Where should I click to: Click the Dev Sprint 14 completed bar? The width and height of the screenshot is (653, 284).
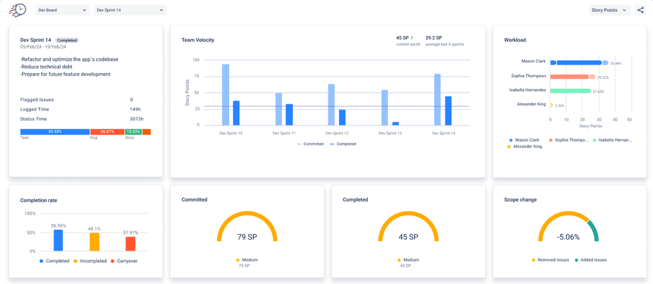448,110
